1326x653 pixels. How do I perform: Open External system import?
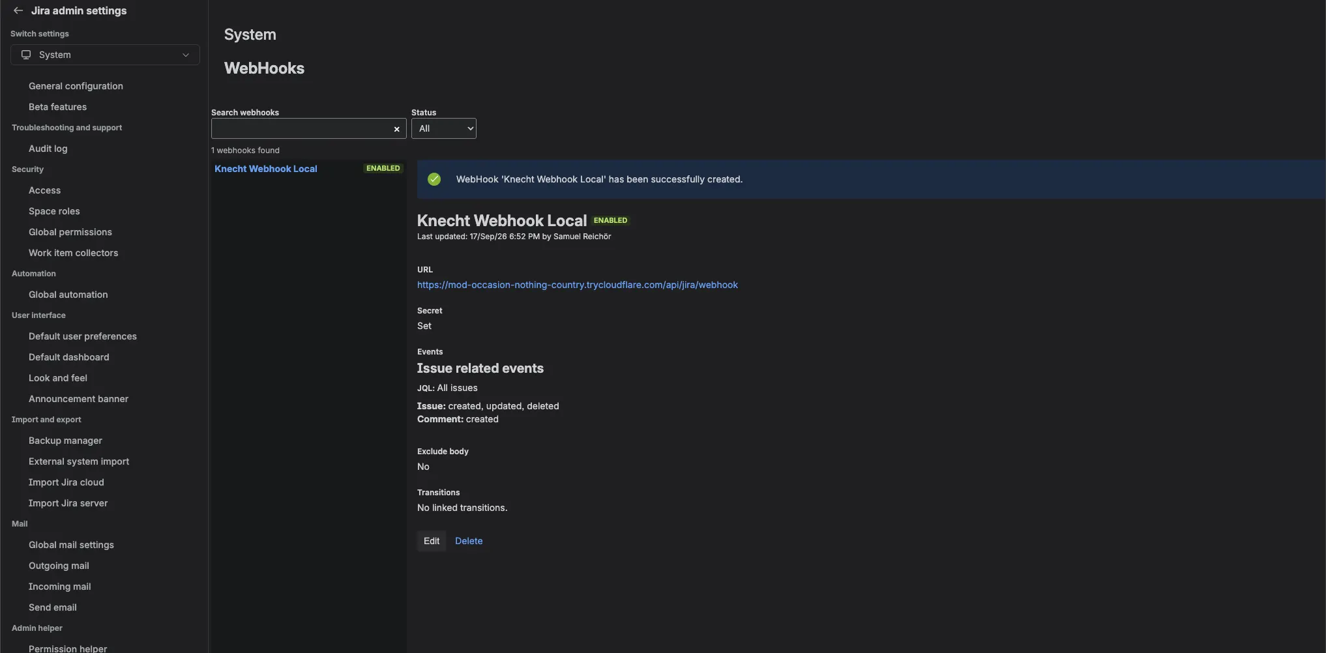coord(79,461)
